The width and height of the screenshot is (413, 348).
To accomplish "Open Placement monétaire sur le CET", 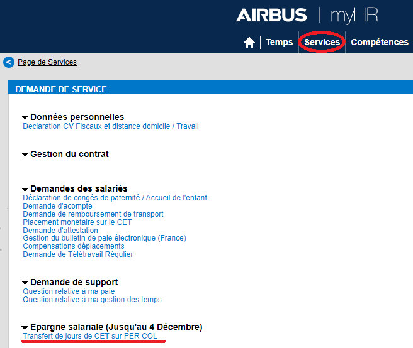I will point(77,222).
